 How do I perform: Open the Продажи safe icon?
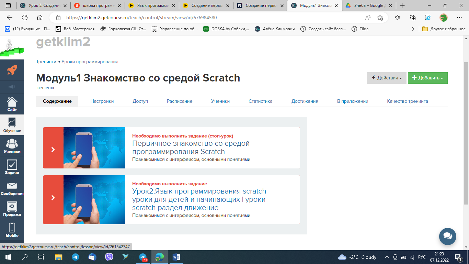[x=12, y=209]
